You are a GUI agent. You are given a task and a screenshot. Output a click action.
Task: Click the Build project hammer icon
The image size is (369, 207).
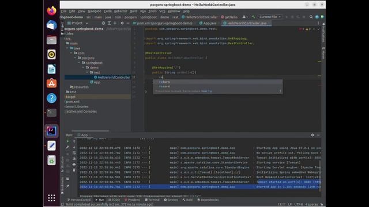(254, 17)
